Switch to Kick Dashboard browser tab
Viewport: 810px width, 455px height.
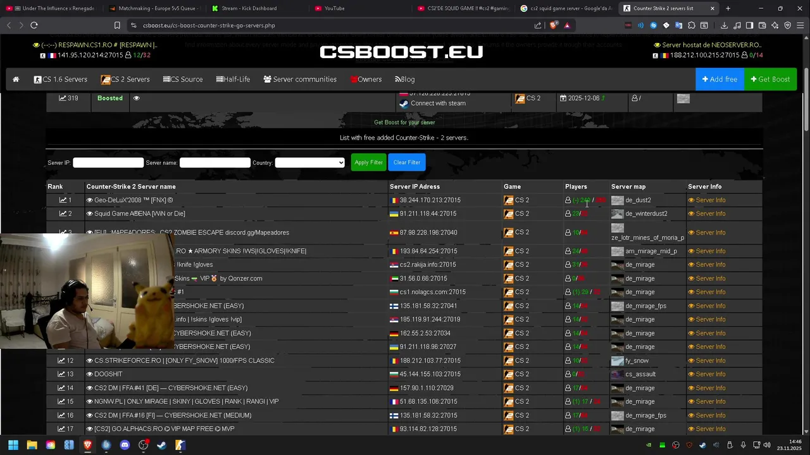click(x=249, y=8)
